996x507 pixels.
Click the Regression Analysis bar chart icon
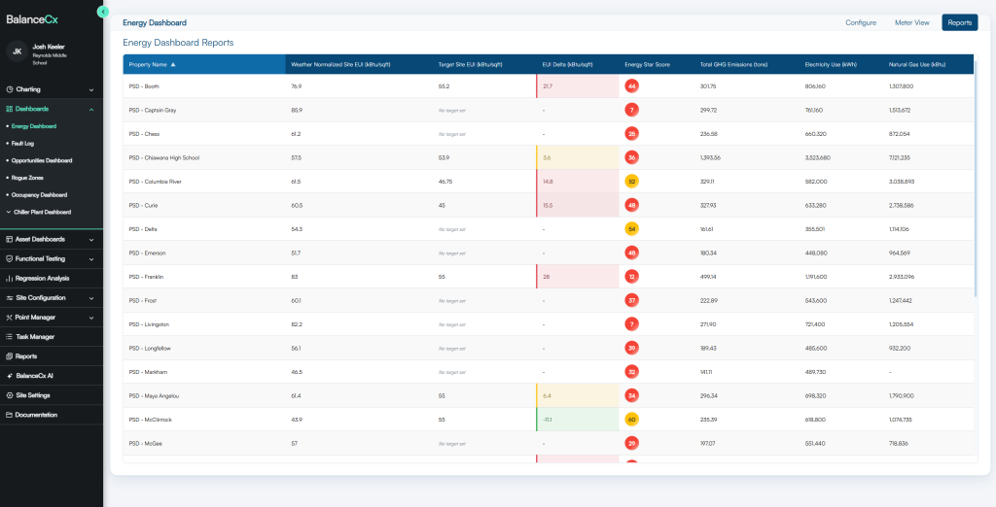point(10,279)
